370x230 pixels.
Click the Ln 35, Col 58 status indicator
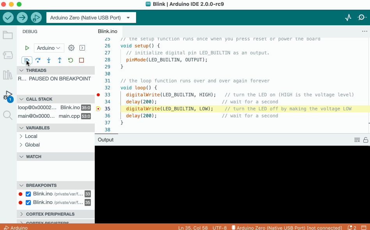tap(193, 228)
